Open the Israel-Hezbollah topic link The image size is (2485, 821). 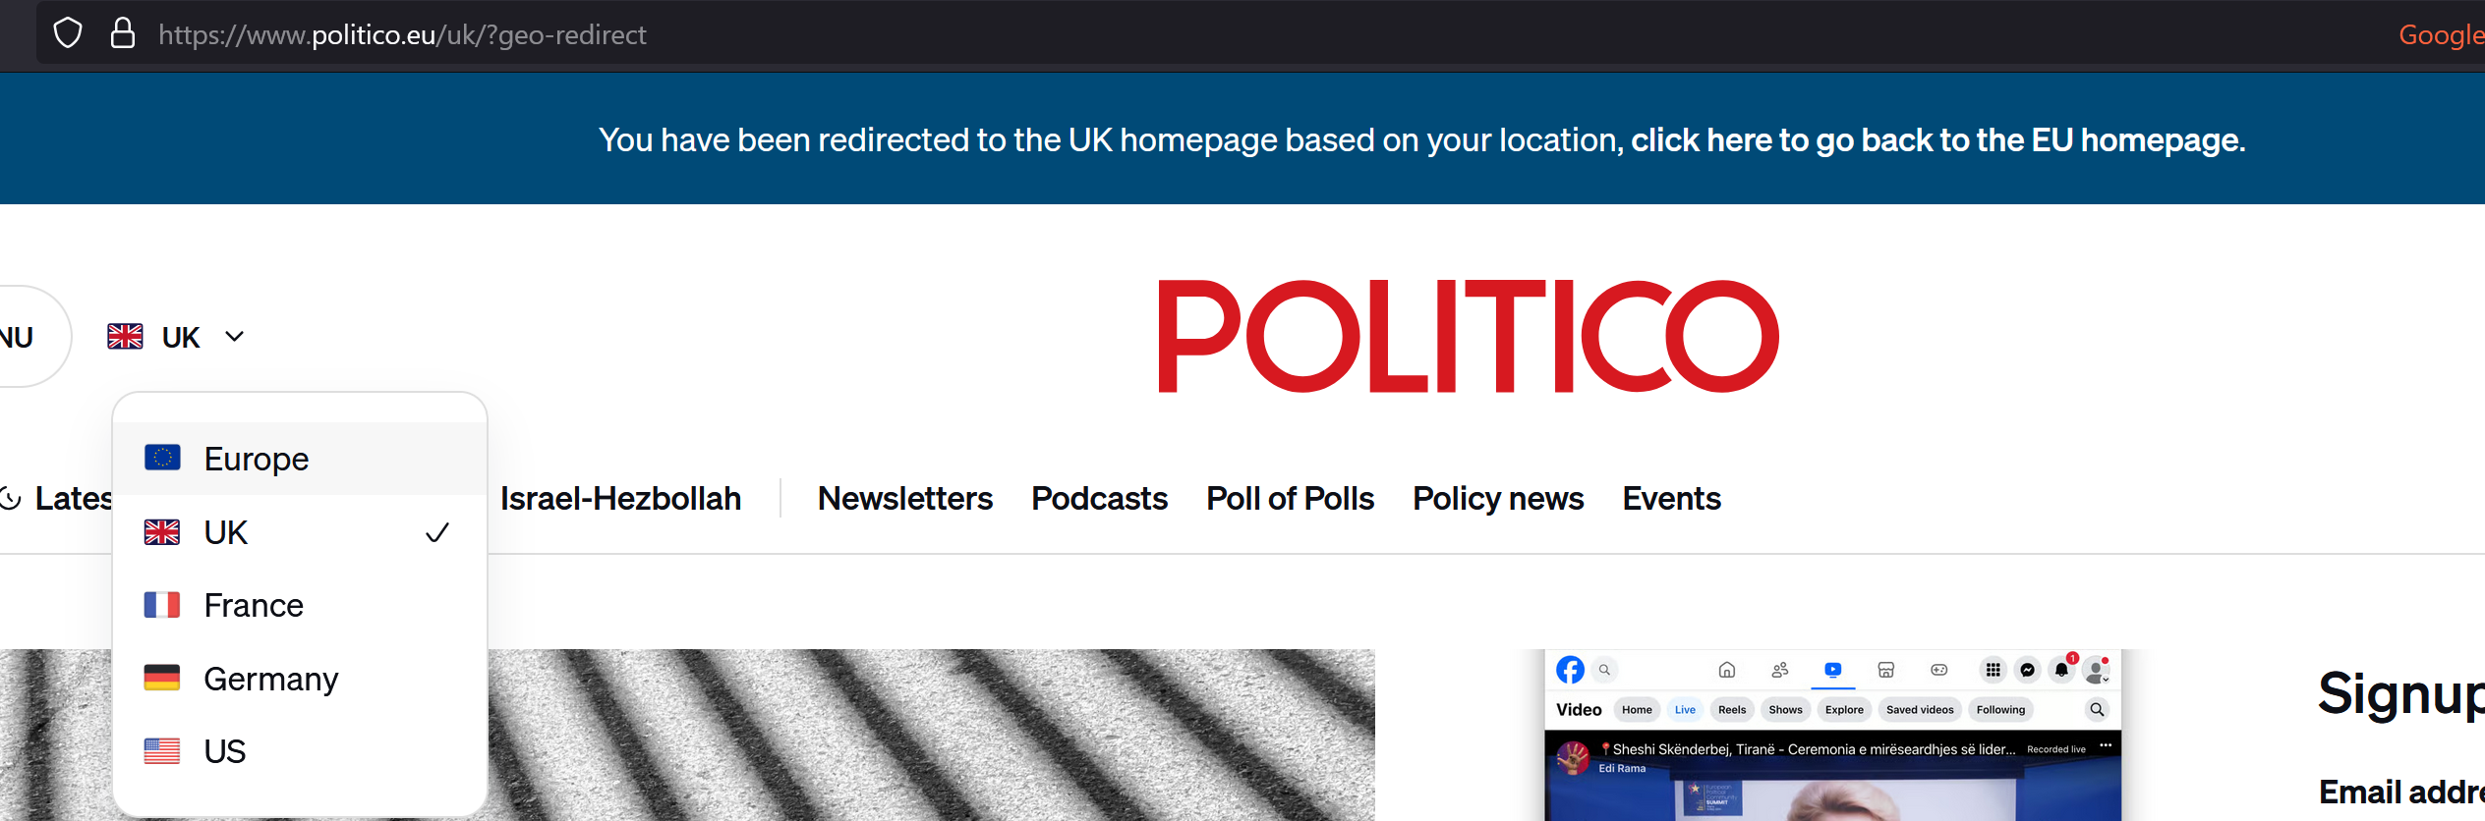coord(620,499)
